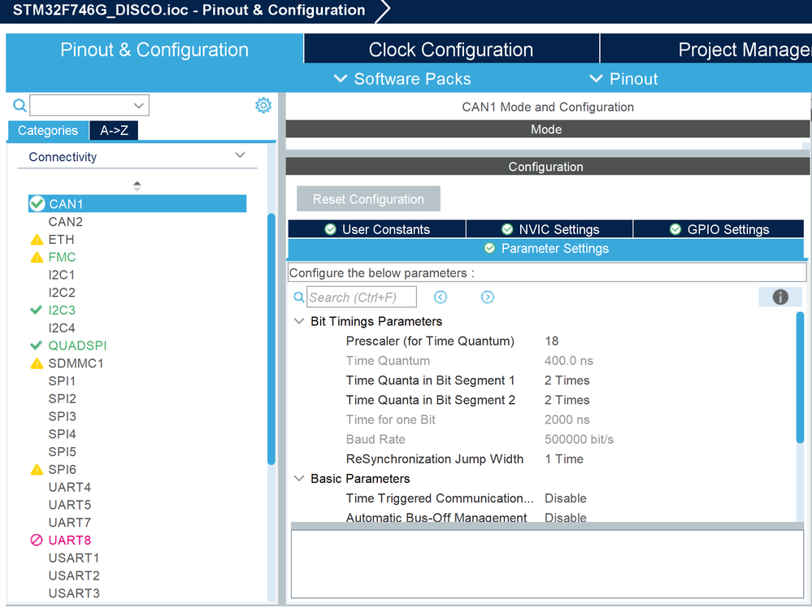
Task: Open the User Constants tab
Action: [377, 229]
